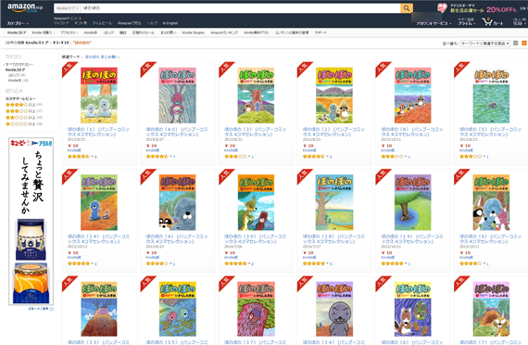The image size is (528, 345).
Task: Open the Kindleストア search category dropdown
Action: (x=67, y=8)
